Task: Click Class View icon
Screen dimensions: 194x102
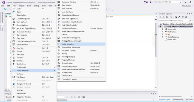Action: tap(13, 38)
